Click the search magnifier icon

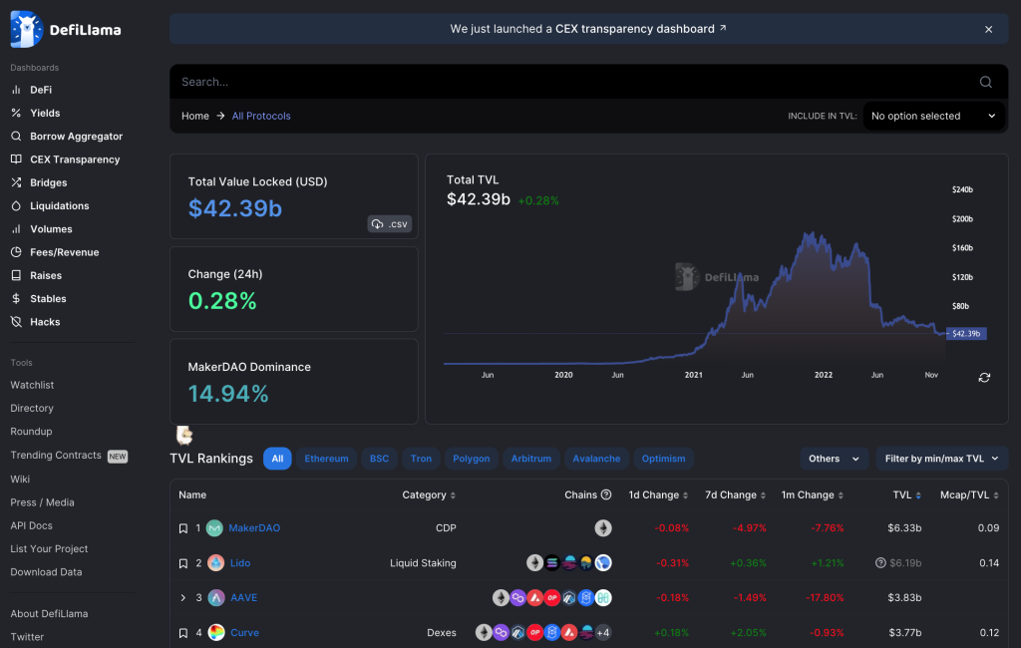(x=986, y=82)
